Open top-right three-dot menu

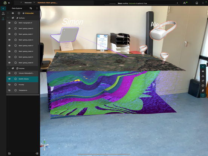[x=203, y=3]
